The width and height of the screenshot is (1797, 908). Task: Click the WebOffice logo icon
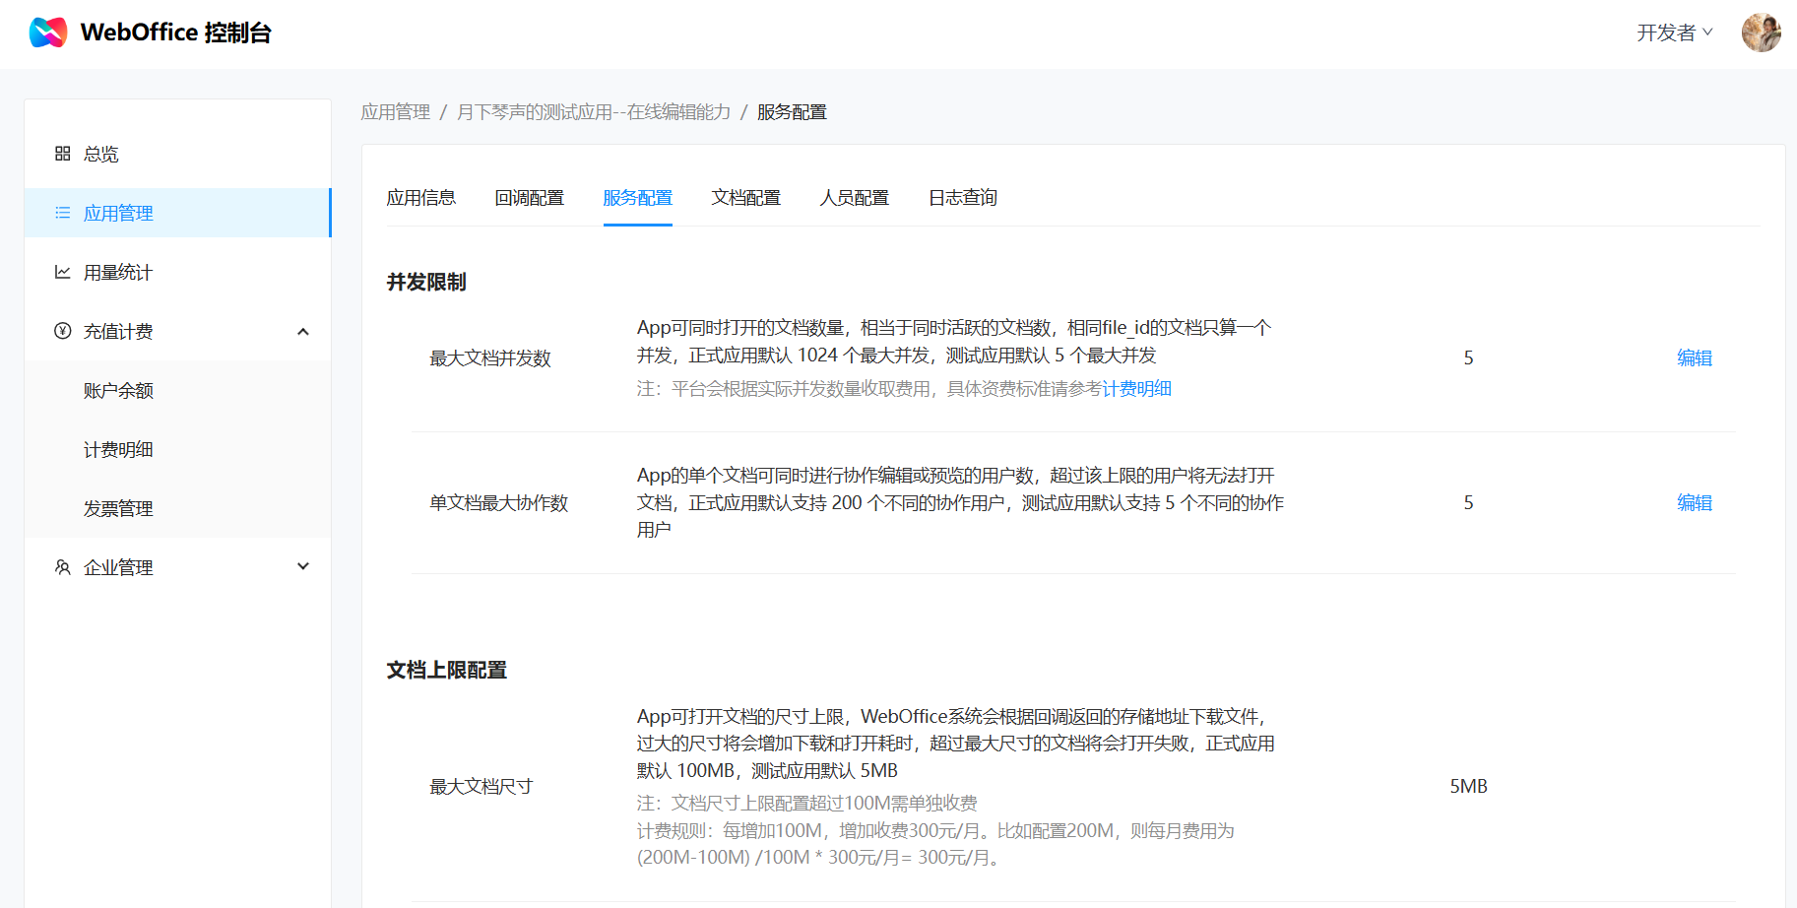tap(48, 32)
